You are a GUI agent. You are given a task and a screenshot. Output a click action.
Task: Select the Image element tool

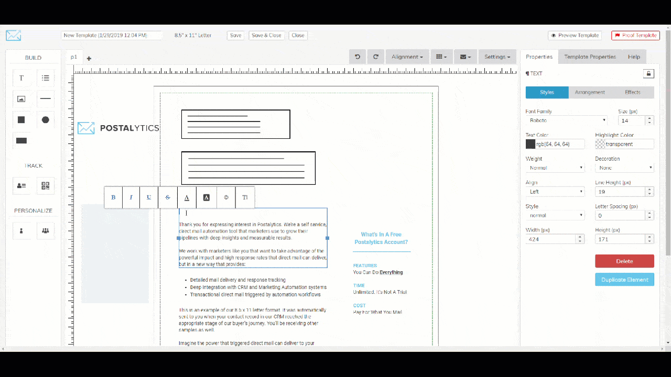21,98
